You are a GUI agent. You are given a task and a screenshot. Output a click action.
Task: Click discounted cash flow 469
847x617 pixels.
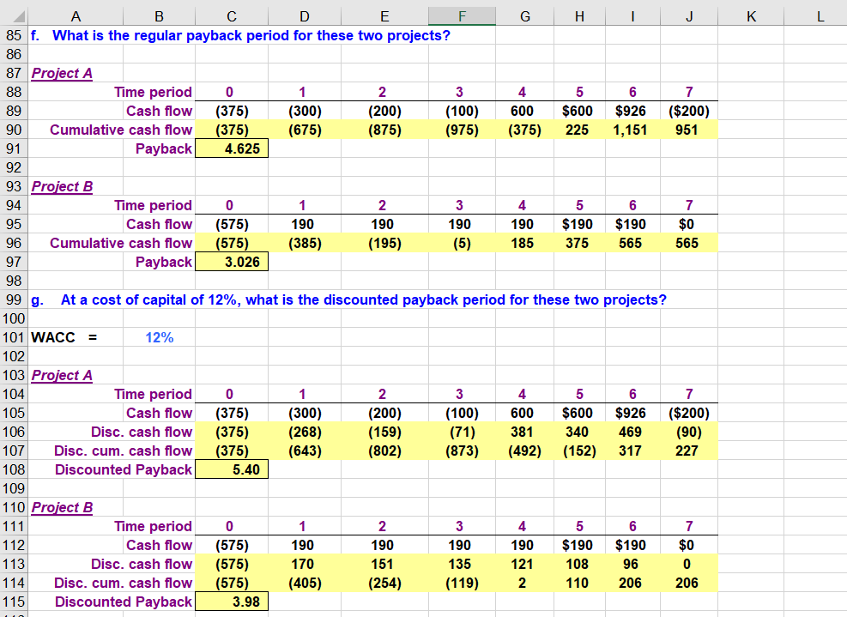(x=630, y=433)
